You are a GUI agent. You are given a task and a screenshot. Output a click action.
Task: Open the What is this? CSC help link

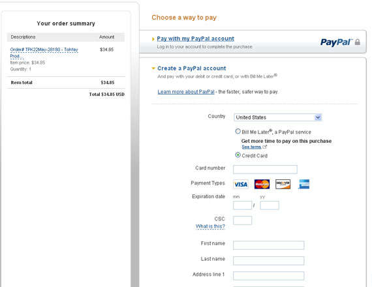210,226
